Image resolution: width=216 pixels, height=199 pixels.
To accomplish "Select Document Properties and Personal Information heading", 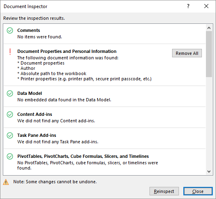I will pyautogui.click(x=67, y=51).
